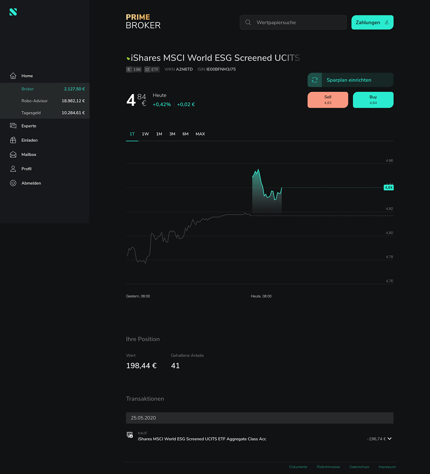Click the Profil person icon
This screenshot has width=430, height=474.
[13, 169]
